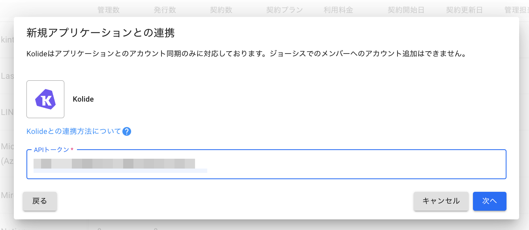
Task: Select the 契約開始日 column header
Action: point(406,10)
